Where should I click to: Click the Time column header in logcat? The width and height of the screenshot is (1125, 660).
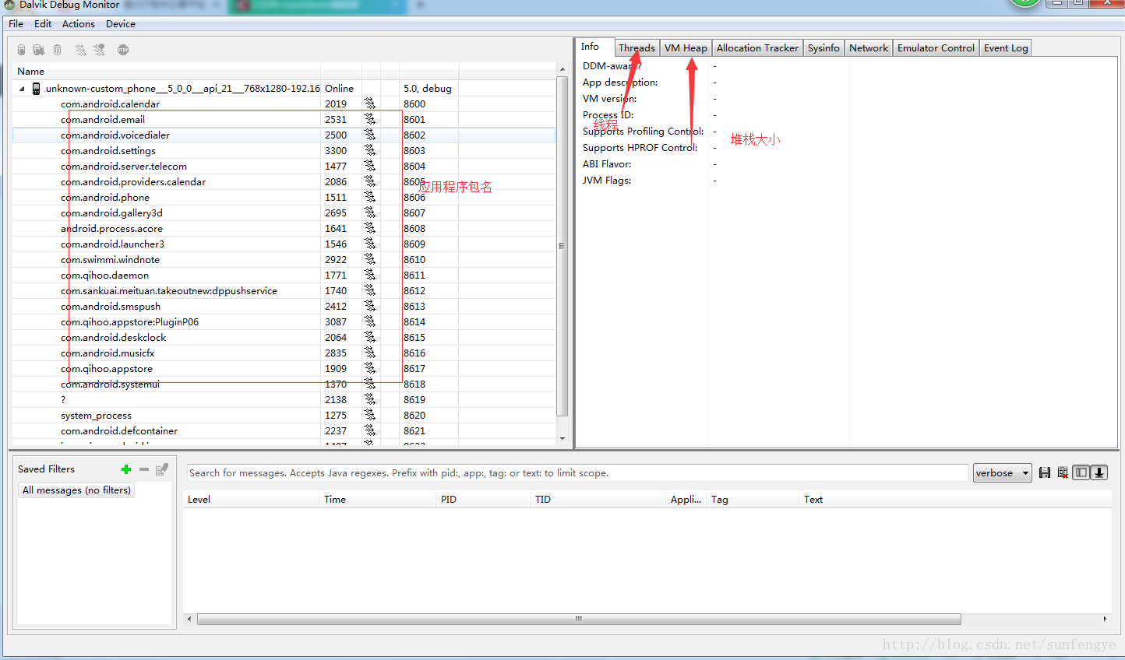[x=379, y=500]
